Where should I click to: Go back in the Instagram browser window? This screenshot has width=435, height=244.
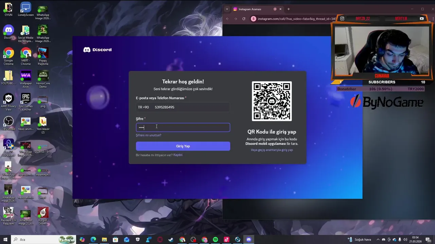click(x=227, y=19)
